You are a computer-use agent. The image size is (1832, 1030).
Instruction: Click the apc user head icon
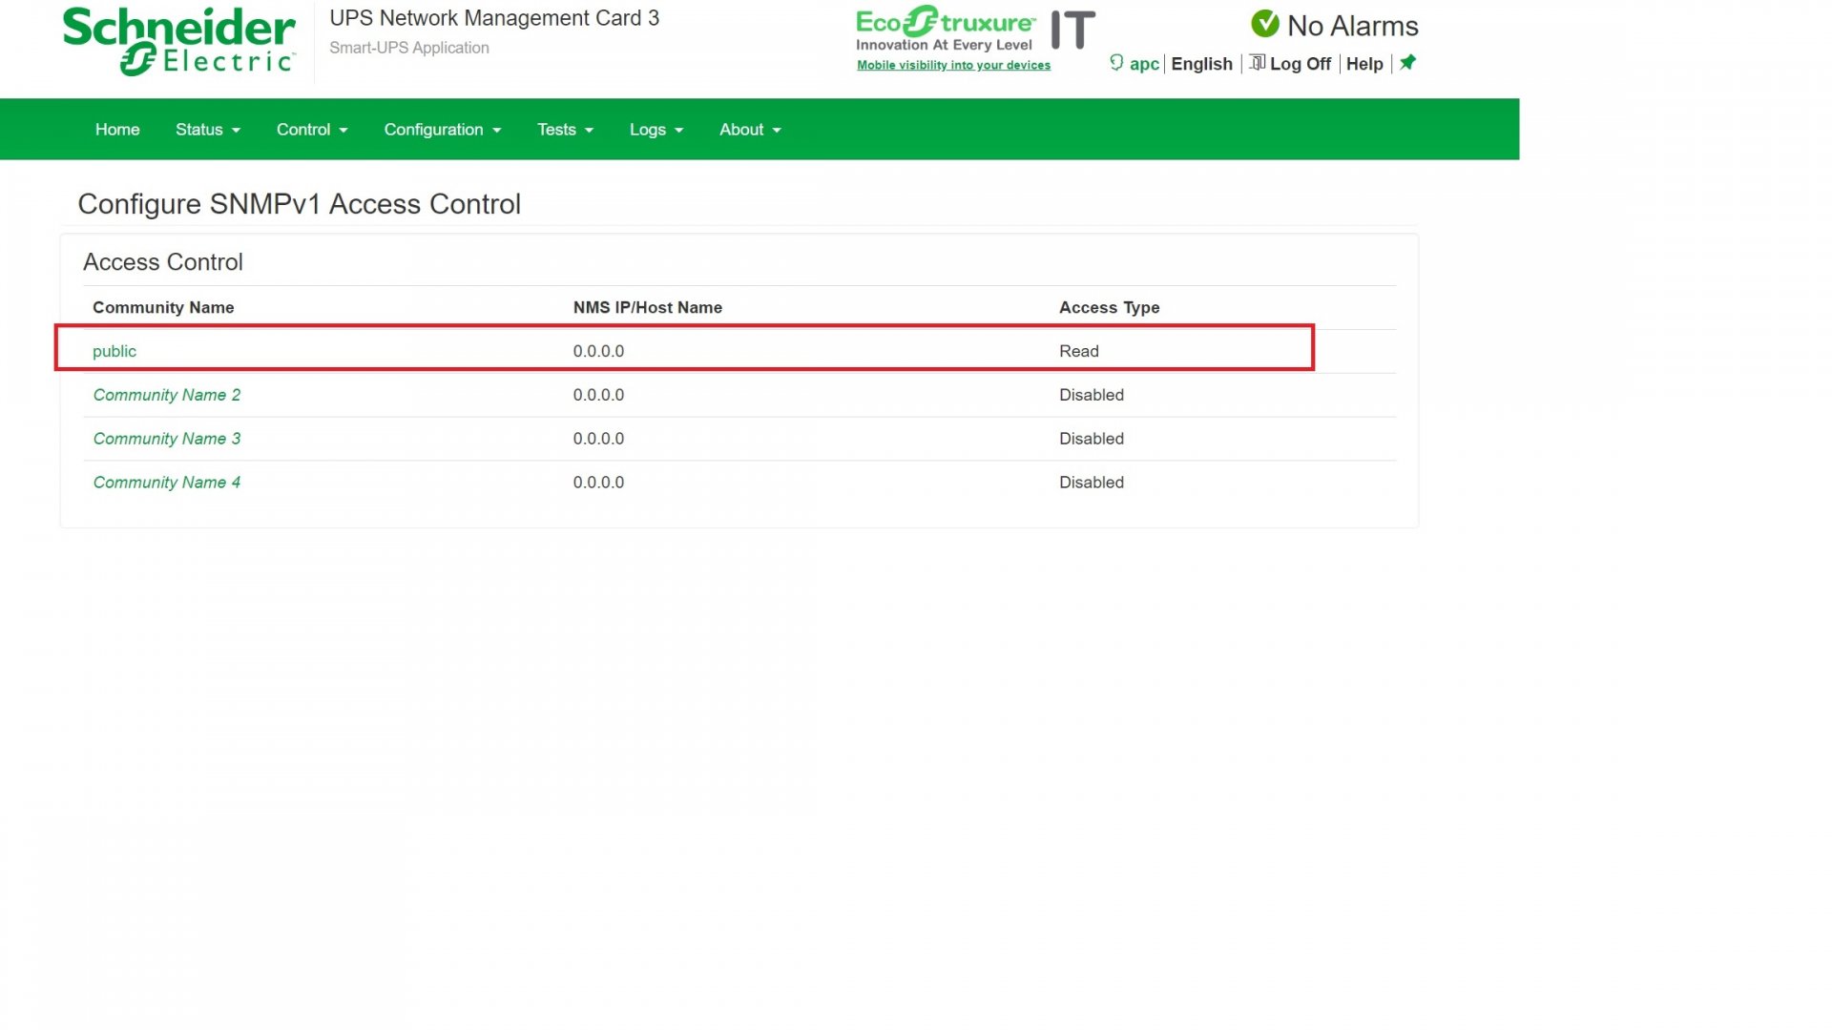coord(1116,63)
